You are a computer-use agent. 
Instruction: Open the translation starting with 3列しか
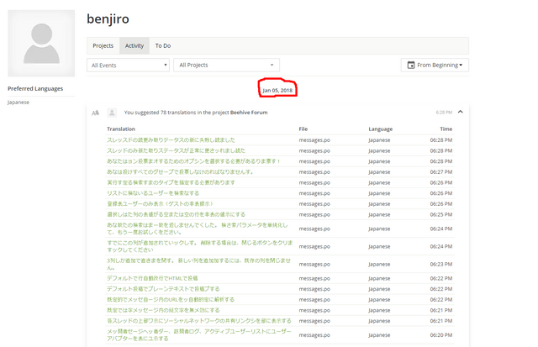point(199,264)
